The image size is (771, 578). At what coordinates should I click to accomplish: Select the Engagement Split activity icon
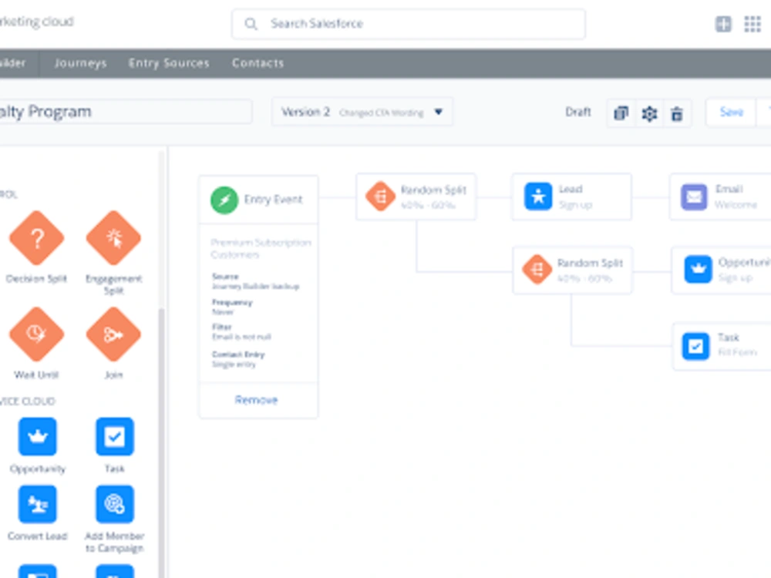tap(113, 238)
